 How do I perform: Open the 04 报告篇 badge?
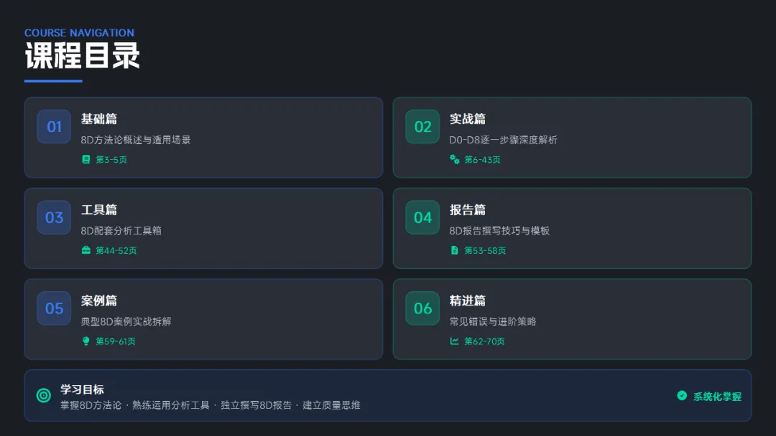[x=422, y=217]
